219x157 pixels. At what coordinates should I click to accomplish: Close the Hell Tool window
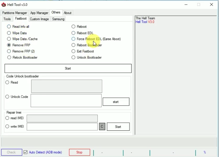pyautogui.click(x=212, y=4)
